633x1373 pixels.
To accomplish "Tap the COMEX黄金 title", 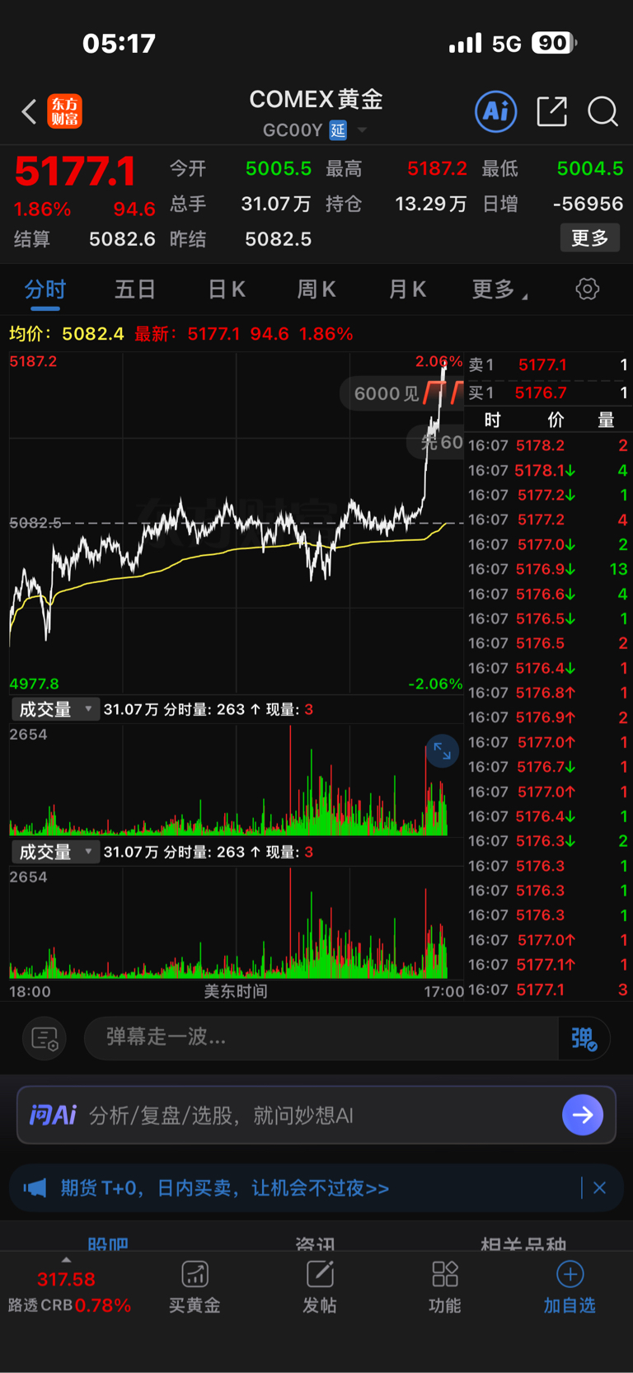I will [x=316, y=99].
